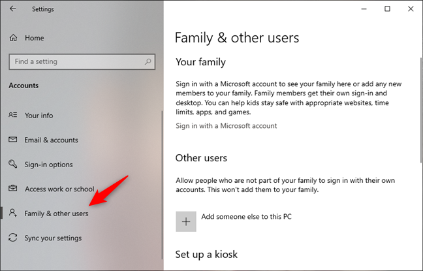This screenshot has height=271, width=423.
Task: Click the Sync your settings arrows icon
Action: (12, 238)
